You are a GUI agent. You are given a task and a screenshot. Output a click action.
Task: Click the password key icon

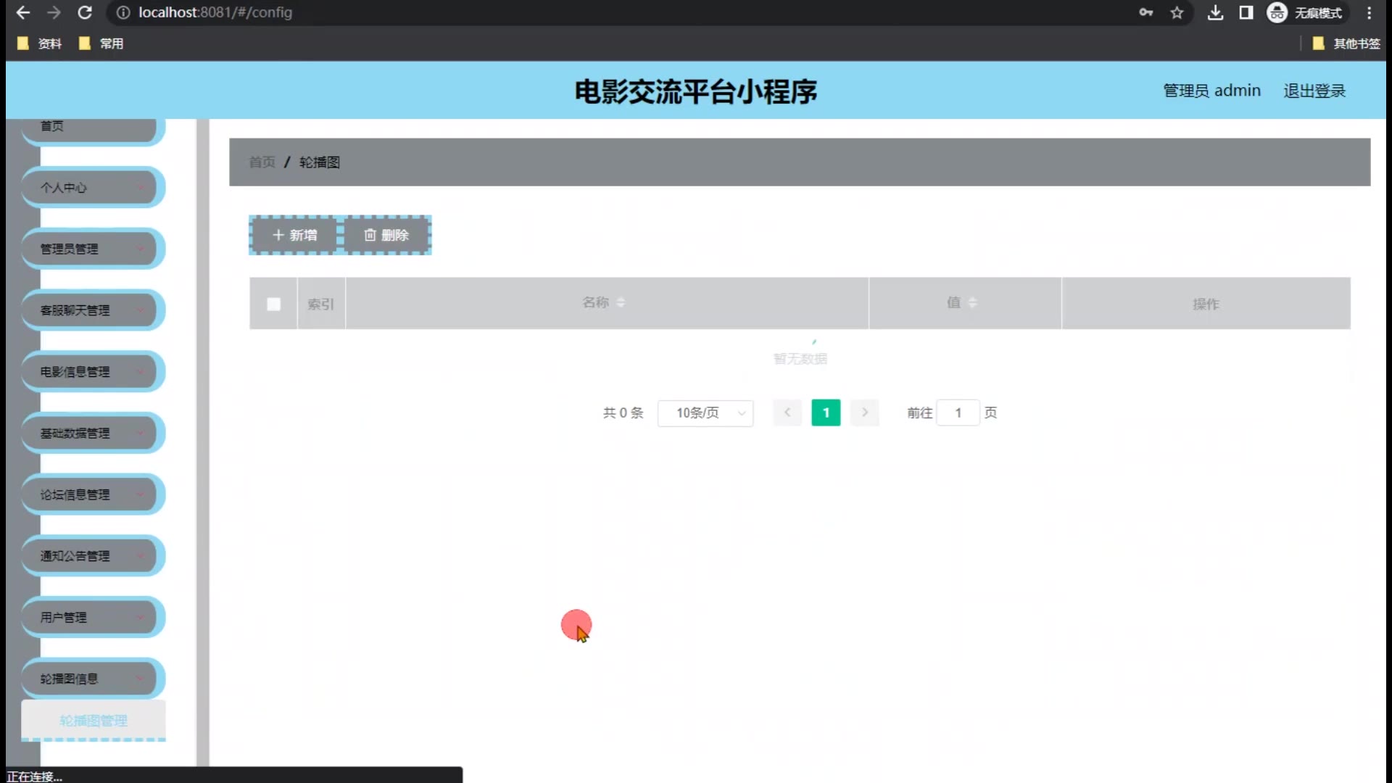coord(1145,12)
